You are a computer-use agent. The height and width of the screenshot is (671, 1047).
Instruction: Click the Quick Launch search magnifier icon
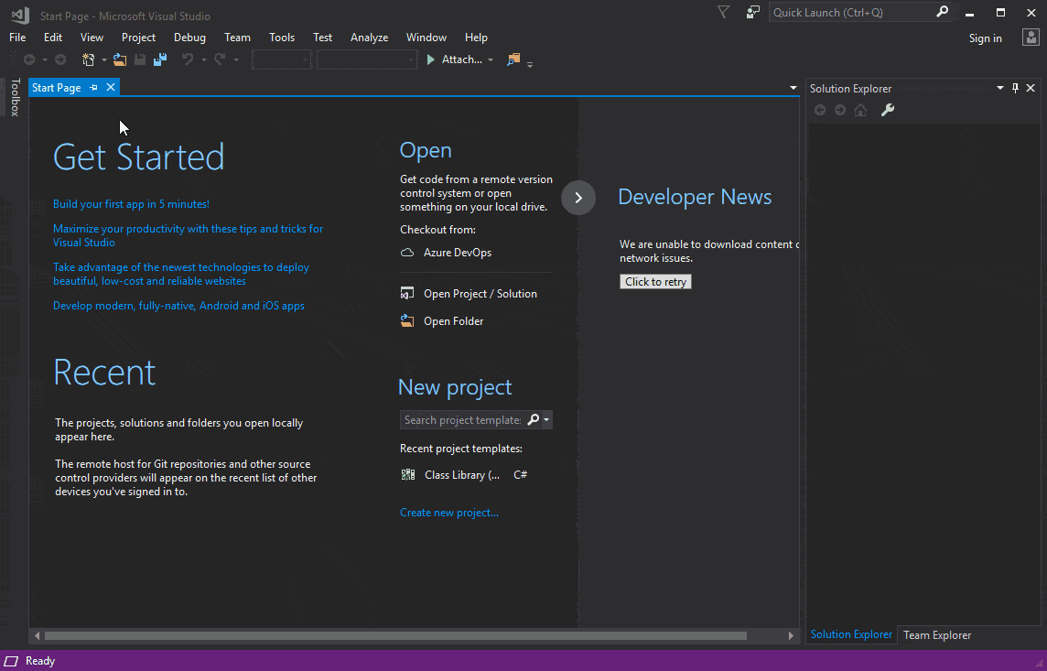point(942,12)
